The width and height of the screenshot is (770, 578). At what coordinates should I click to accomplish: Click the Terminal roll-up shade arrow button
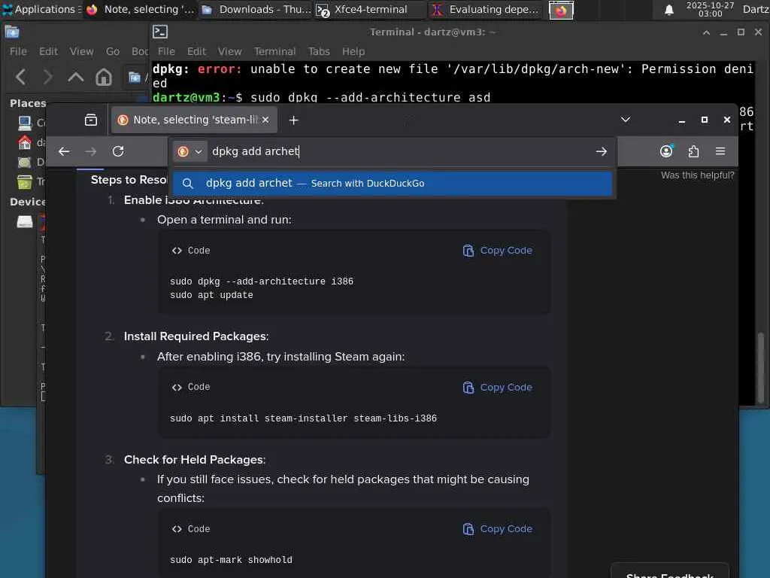[x=706, y=32]
